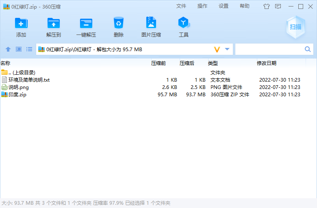
Task: Go up one directory level arrow
Action: pos(8,49)
